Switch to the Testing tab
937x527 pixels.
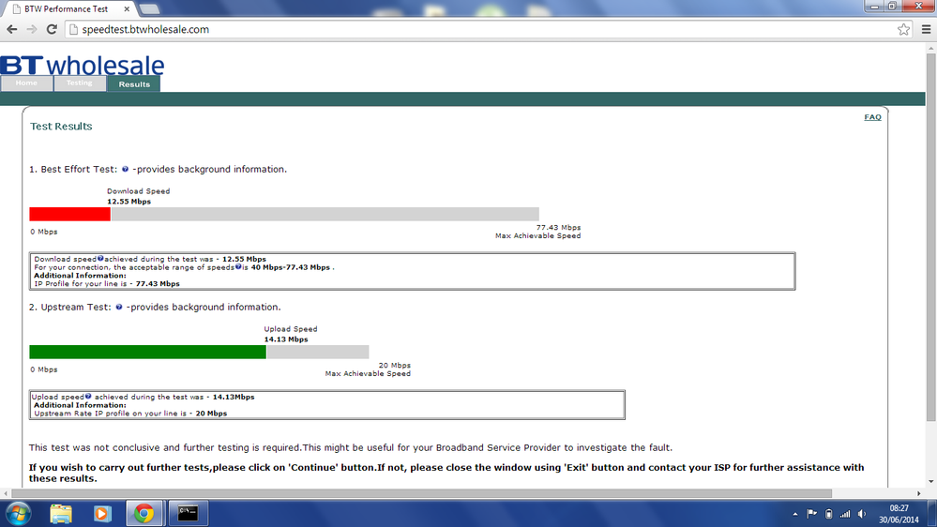(x=80, y=83)
